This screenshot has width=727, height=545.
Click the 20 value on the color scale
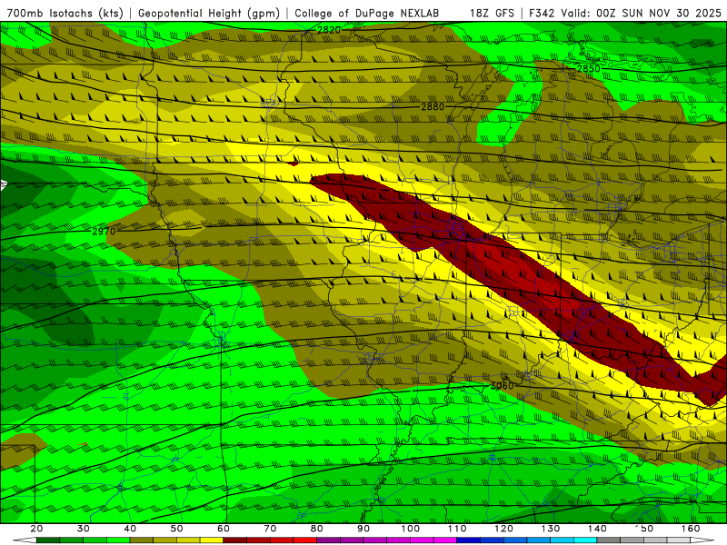(x=36, y=529)
